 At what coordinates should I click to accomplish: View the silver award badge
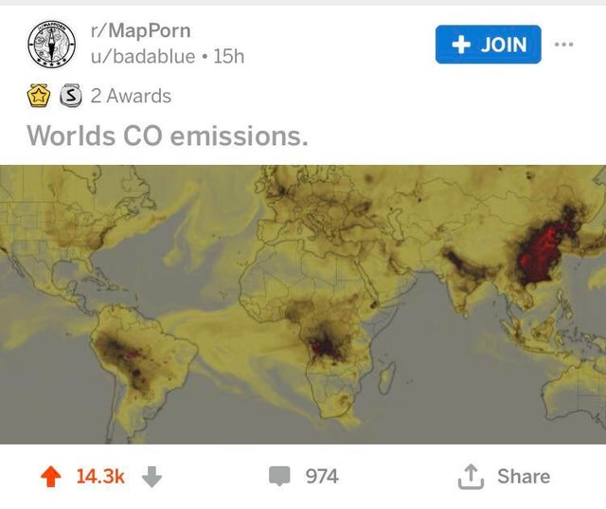[x=71, y=95]
